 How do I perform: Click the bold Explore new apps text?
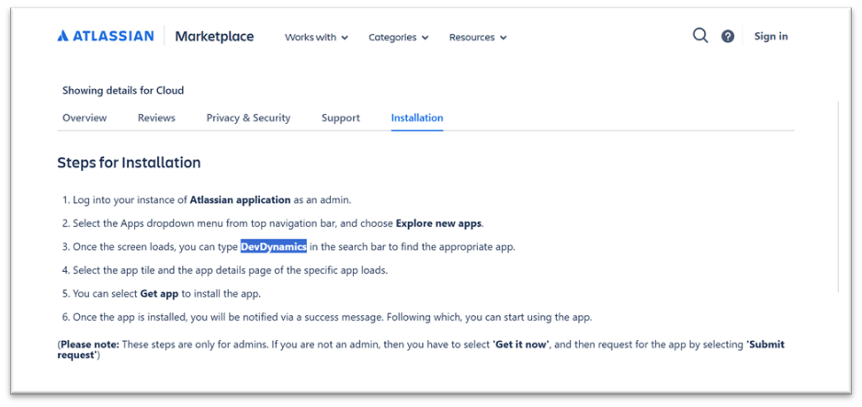click(x=438, y=223)
